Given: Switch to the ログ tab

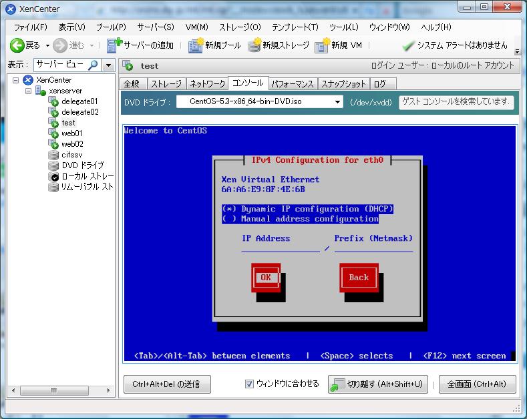Looking at the screenshot, I should [383, 84].
